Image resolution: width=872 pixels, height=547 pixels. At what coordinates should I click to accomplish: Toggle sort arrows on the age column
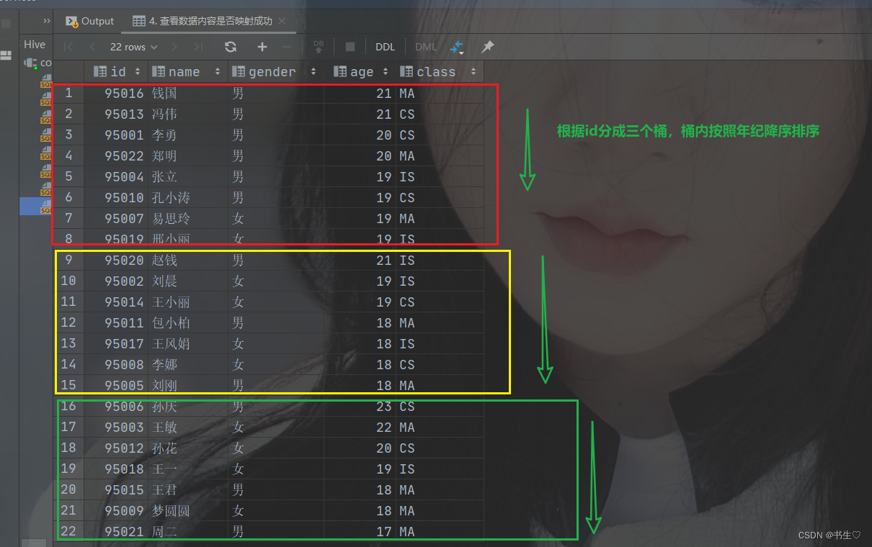pyautogui.click(x=386, y=71)
